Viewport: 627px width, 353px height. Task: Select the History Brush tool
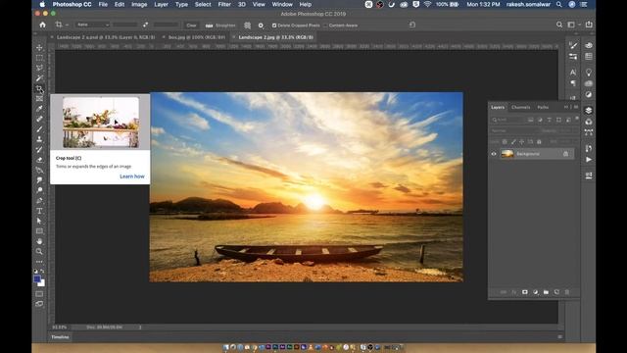pos(39,150)
